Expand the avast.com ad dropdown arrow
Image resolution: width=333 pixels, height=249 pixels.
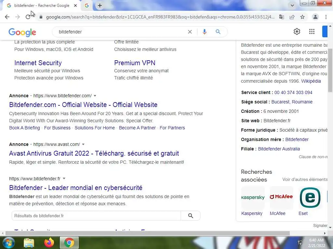point(83,144)
